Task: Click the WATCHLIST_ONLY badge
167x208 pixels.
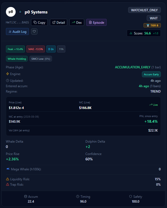Action: coord(144,10)
